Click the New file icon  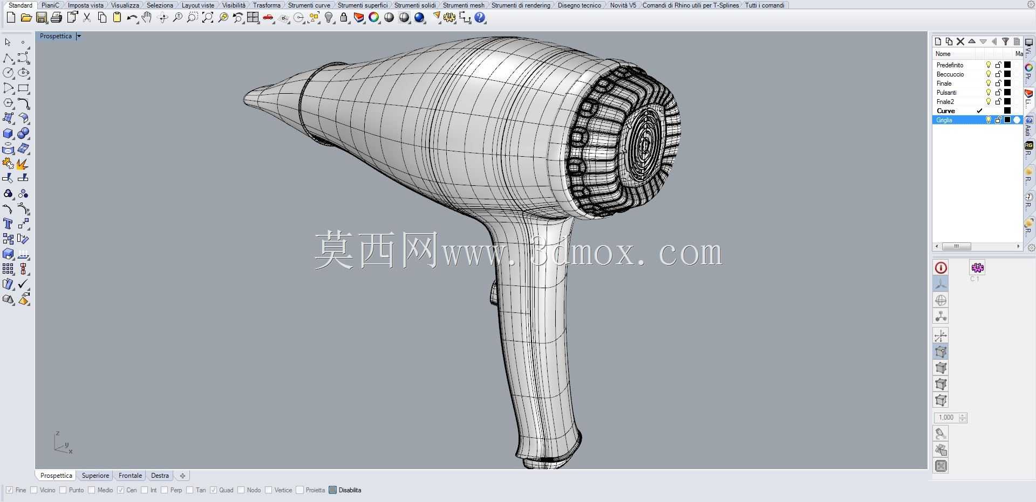click(x=11, y=18)
